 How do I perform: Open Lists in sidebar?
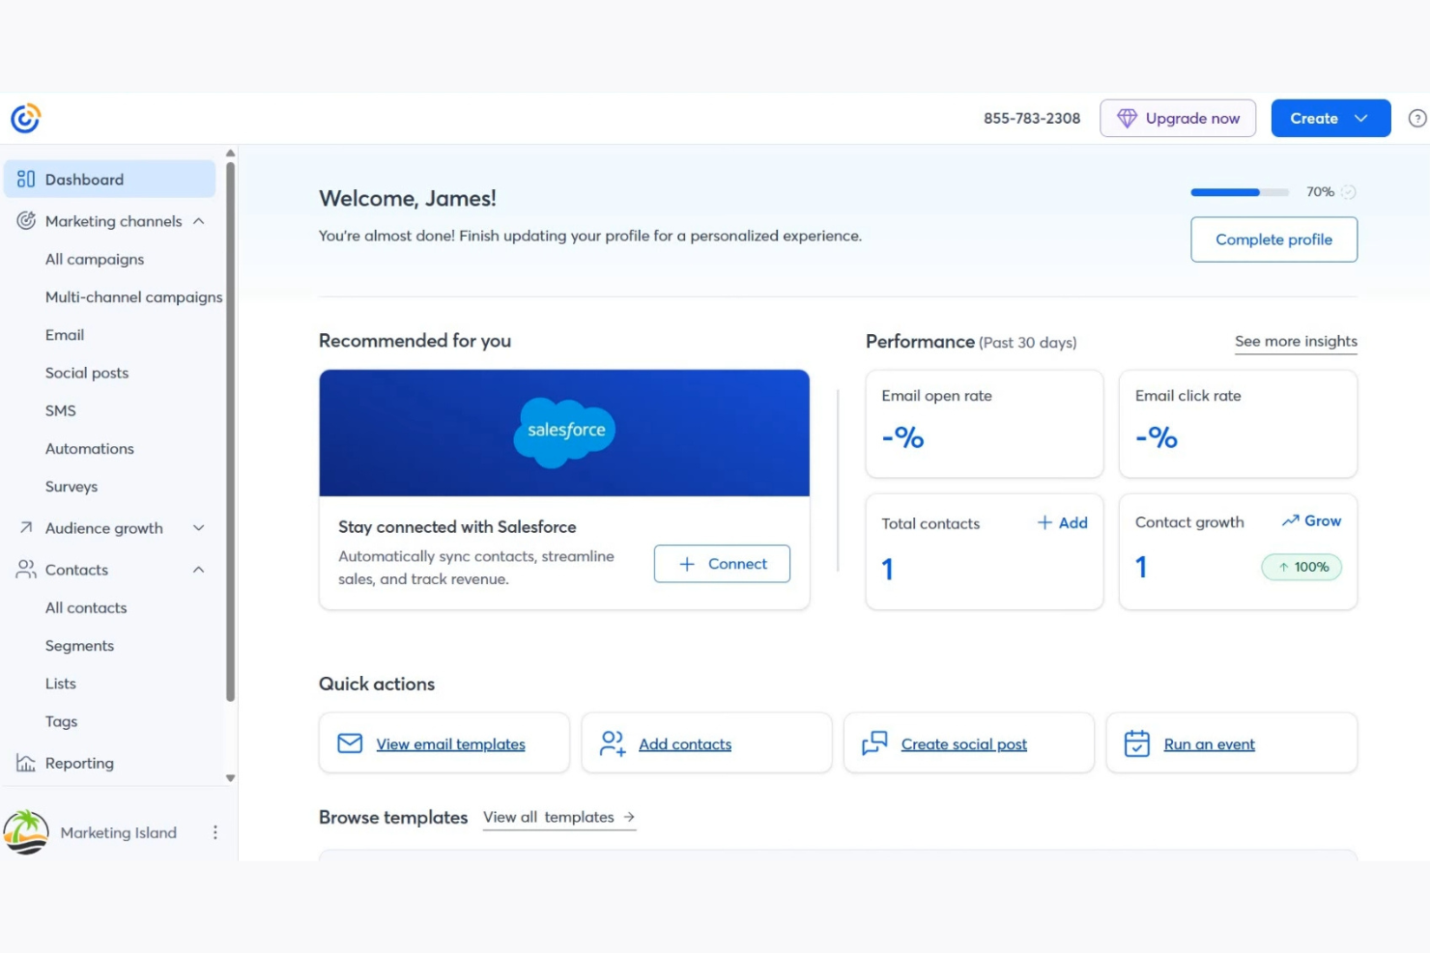click(60, 683)
